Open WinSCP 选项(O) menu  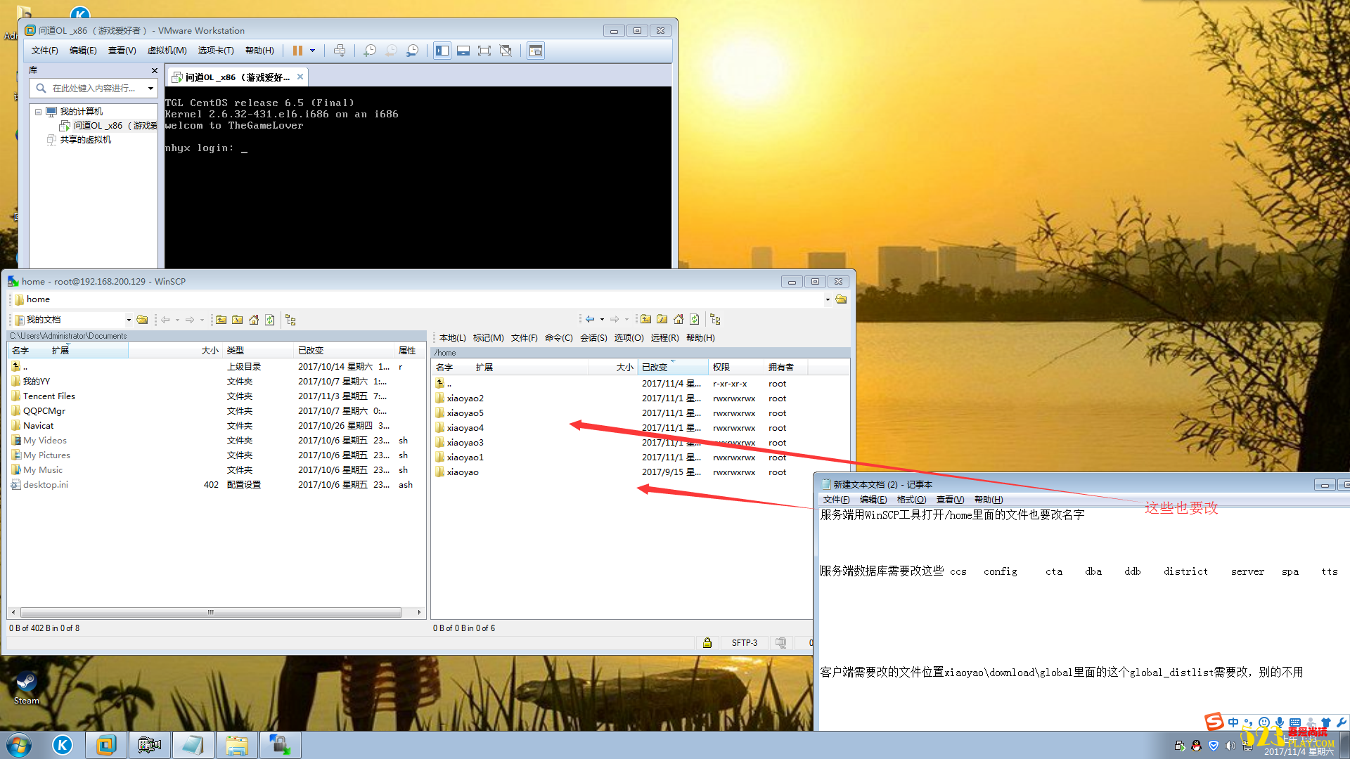point(629,338)
